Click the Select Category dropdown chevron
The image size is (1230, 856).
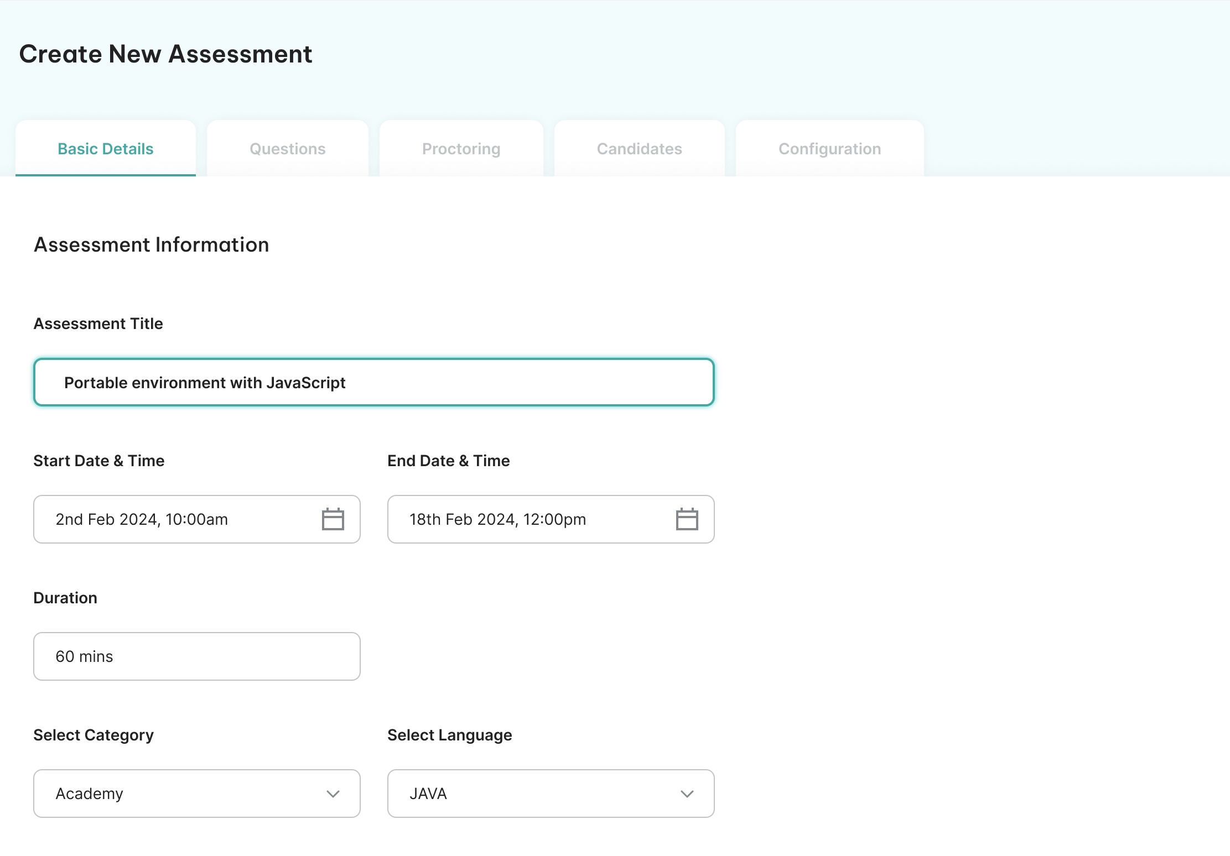click(x=333, y=794)
